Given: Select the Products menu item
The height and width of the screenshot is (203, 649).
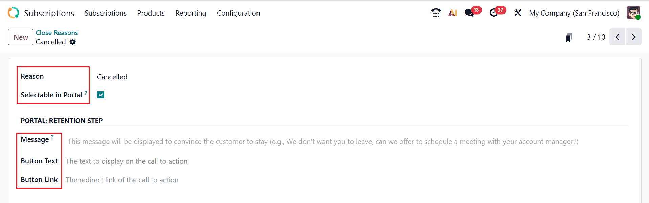Looking at the screenshot, I should (151, 13).
